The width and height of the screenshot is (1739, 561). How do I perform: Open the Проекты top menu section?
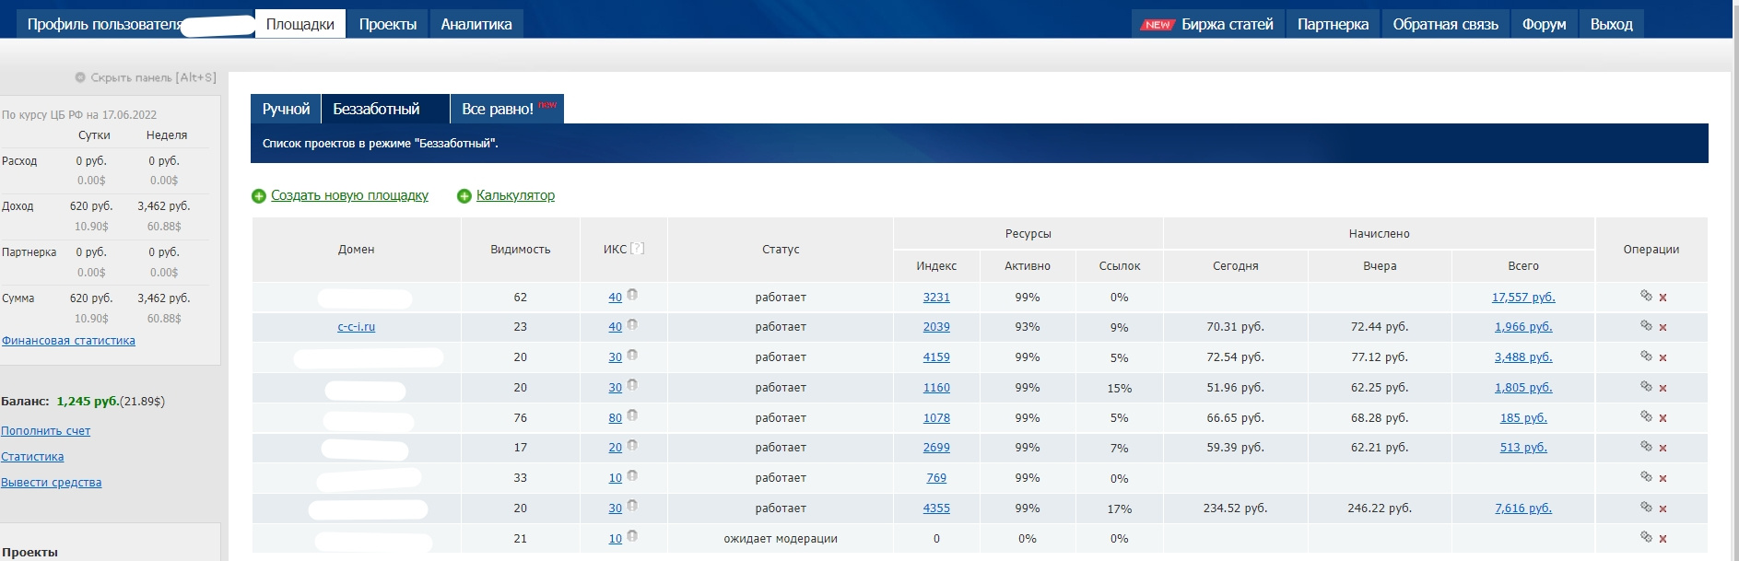point(387,24)
